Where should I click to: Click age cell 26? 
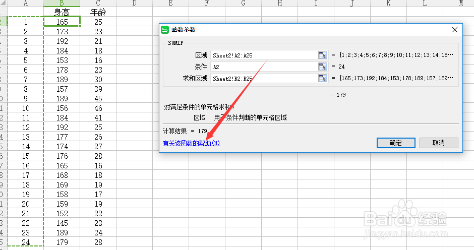coord(98,137)
